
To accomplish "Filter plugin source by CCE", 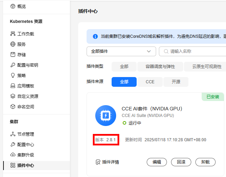I will pyautogui.click(x=150, y=82).
